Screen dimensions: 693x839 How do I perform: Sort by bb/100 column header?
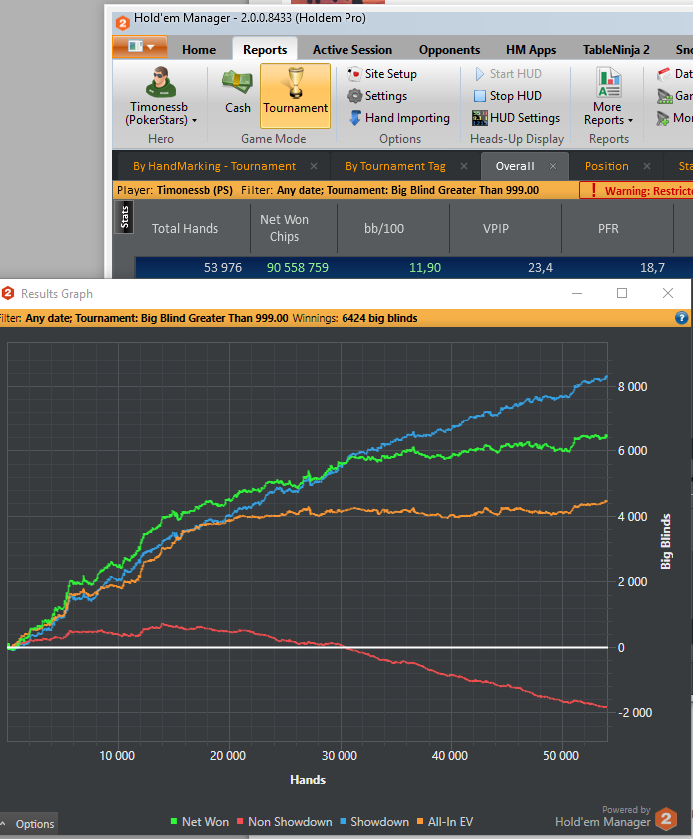384,228
